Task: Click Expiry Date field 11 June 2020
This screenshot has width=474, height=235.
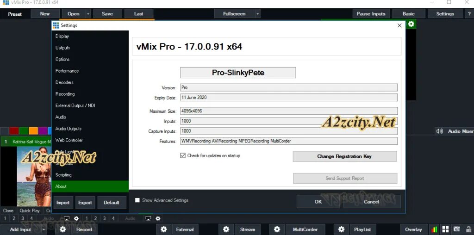Action: tap(289, 97)
